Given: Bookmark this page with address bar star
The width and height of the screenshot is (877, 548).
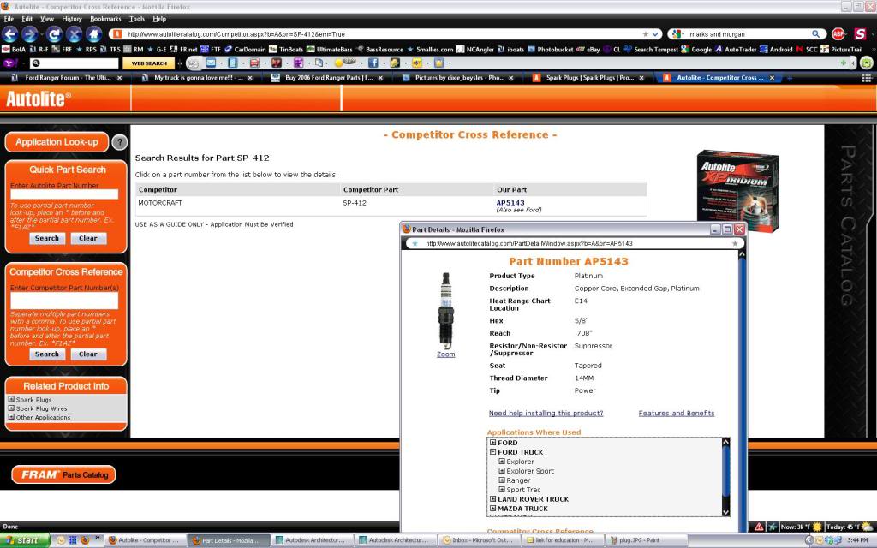Looking at the screenshot, I should pyautogui.click(x=646, y=34).
